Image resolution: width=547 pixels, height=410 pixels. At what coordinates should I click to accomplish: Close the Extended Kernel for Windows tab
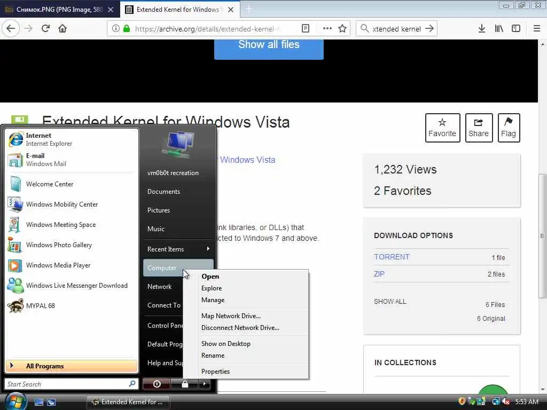click(x=231, y=10)
